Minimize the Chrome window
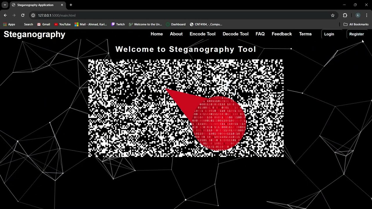Image resolution: width=372 pixels, height=209 pixels. 344,5
